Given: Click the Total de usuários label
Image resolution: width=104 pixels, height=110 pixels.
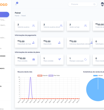Looking at the screenshot, I should click(x=23, y=27).
